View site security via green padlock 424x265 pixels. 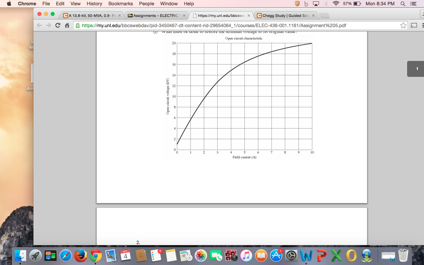pyautogui.click(x=78, y=25)
